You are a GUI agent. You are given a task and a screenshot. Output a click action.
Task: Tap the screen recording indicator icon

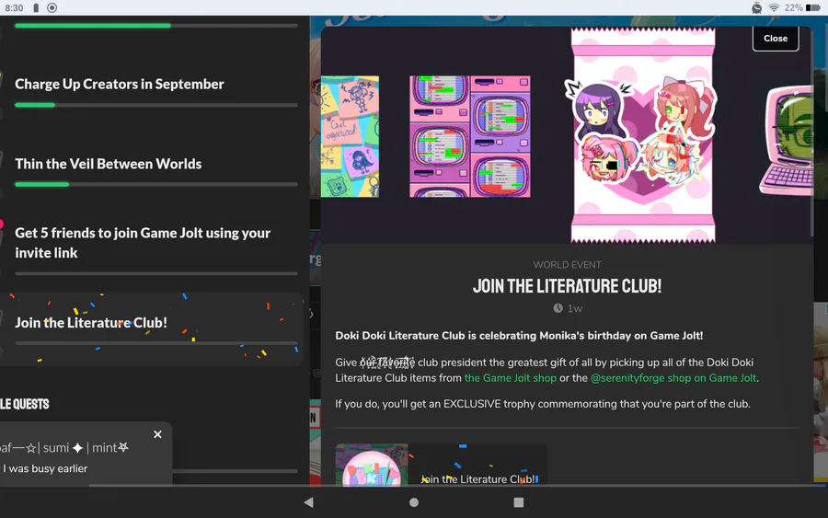(x=52, y=8)
